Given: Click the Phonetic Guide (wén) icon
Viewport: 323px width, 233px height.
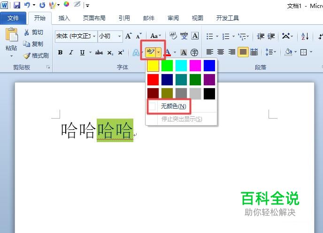Looking at the screenshot, I should (x=184, y=36).
